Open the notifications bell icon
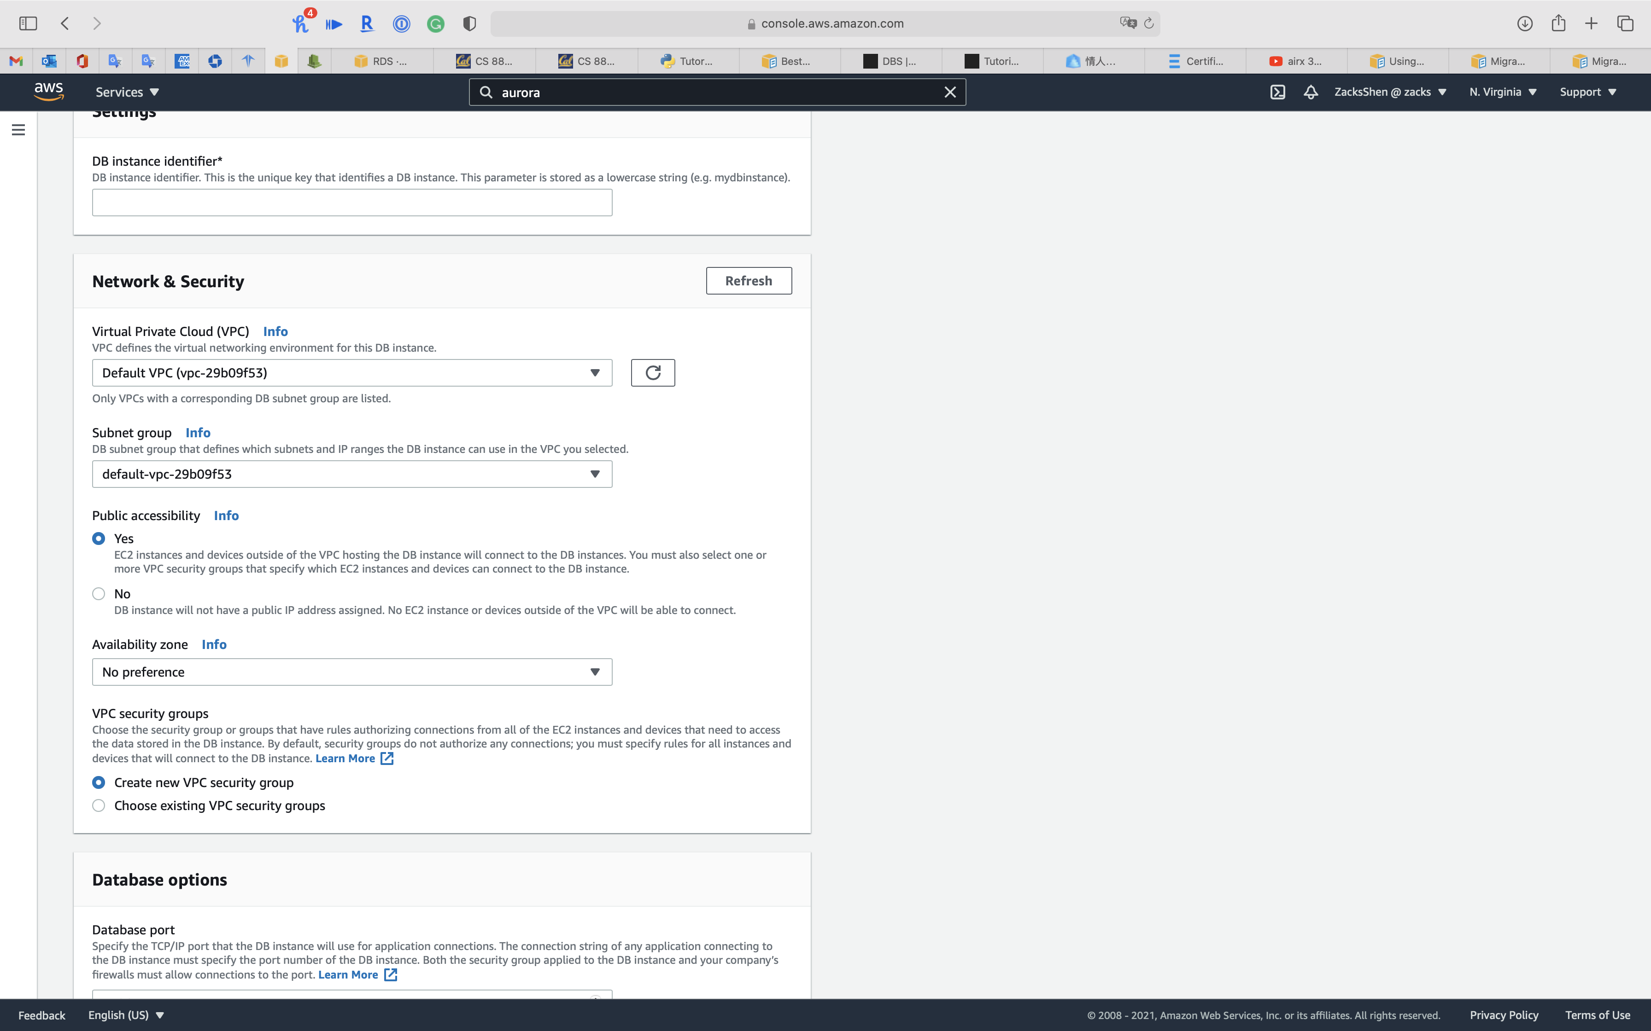The image size is (1651, 1031). point(1310,92)
